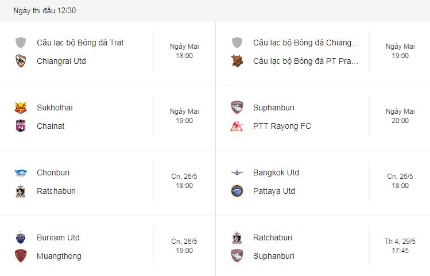Click Ratchaburi in the Thursday 29/5 fixture
Screen dimensions: 430x276
(x=273, y=237)
